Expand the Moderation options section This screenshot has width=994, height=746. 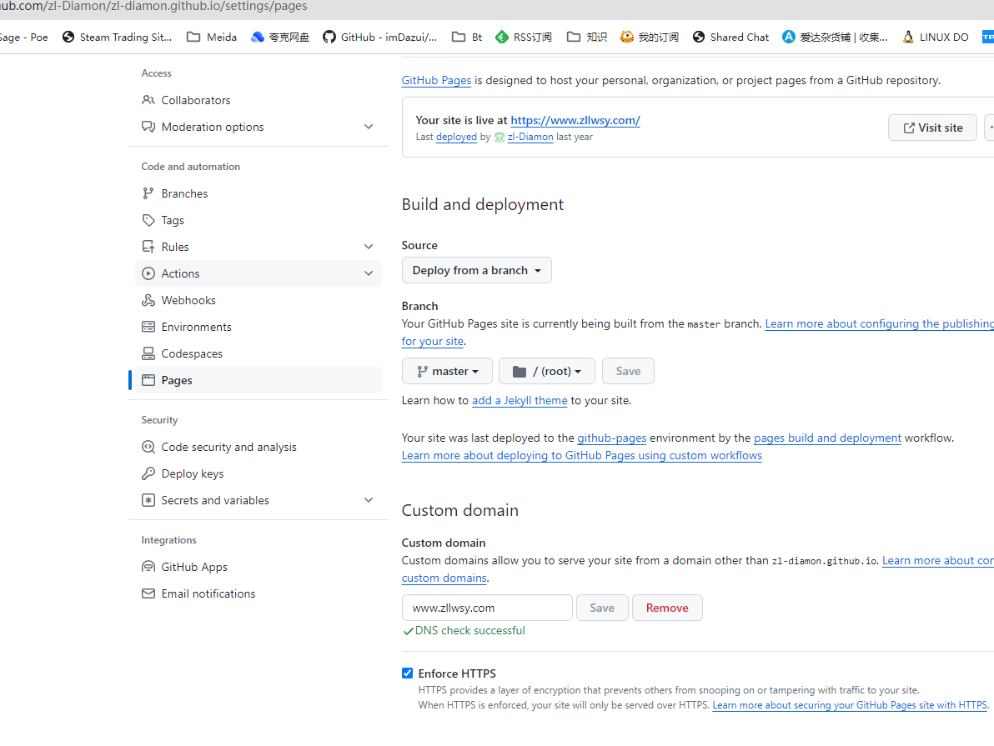pos(369,127)
